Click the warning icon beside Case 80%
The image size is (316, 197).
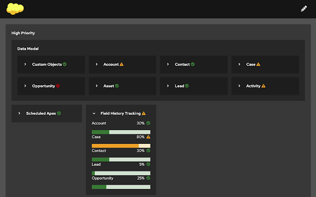148,137
